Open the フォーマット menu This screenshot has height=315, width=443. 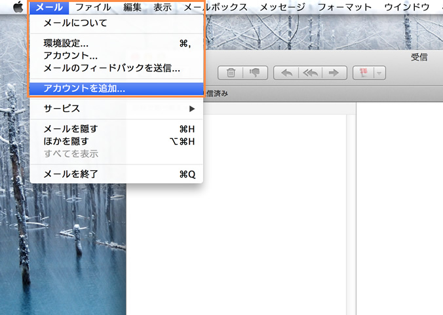coord(344,7)
